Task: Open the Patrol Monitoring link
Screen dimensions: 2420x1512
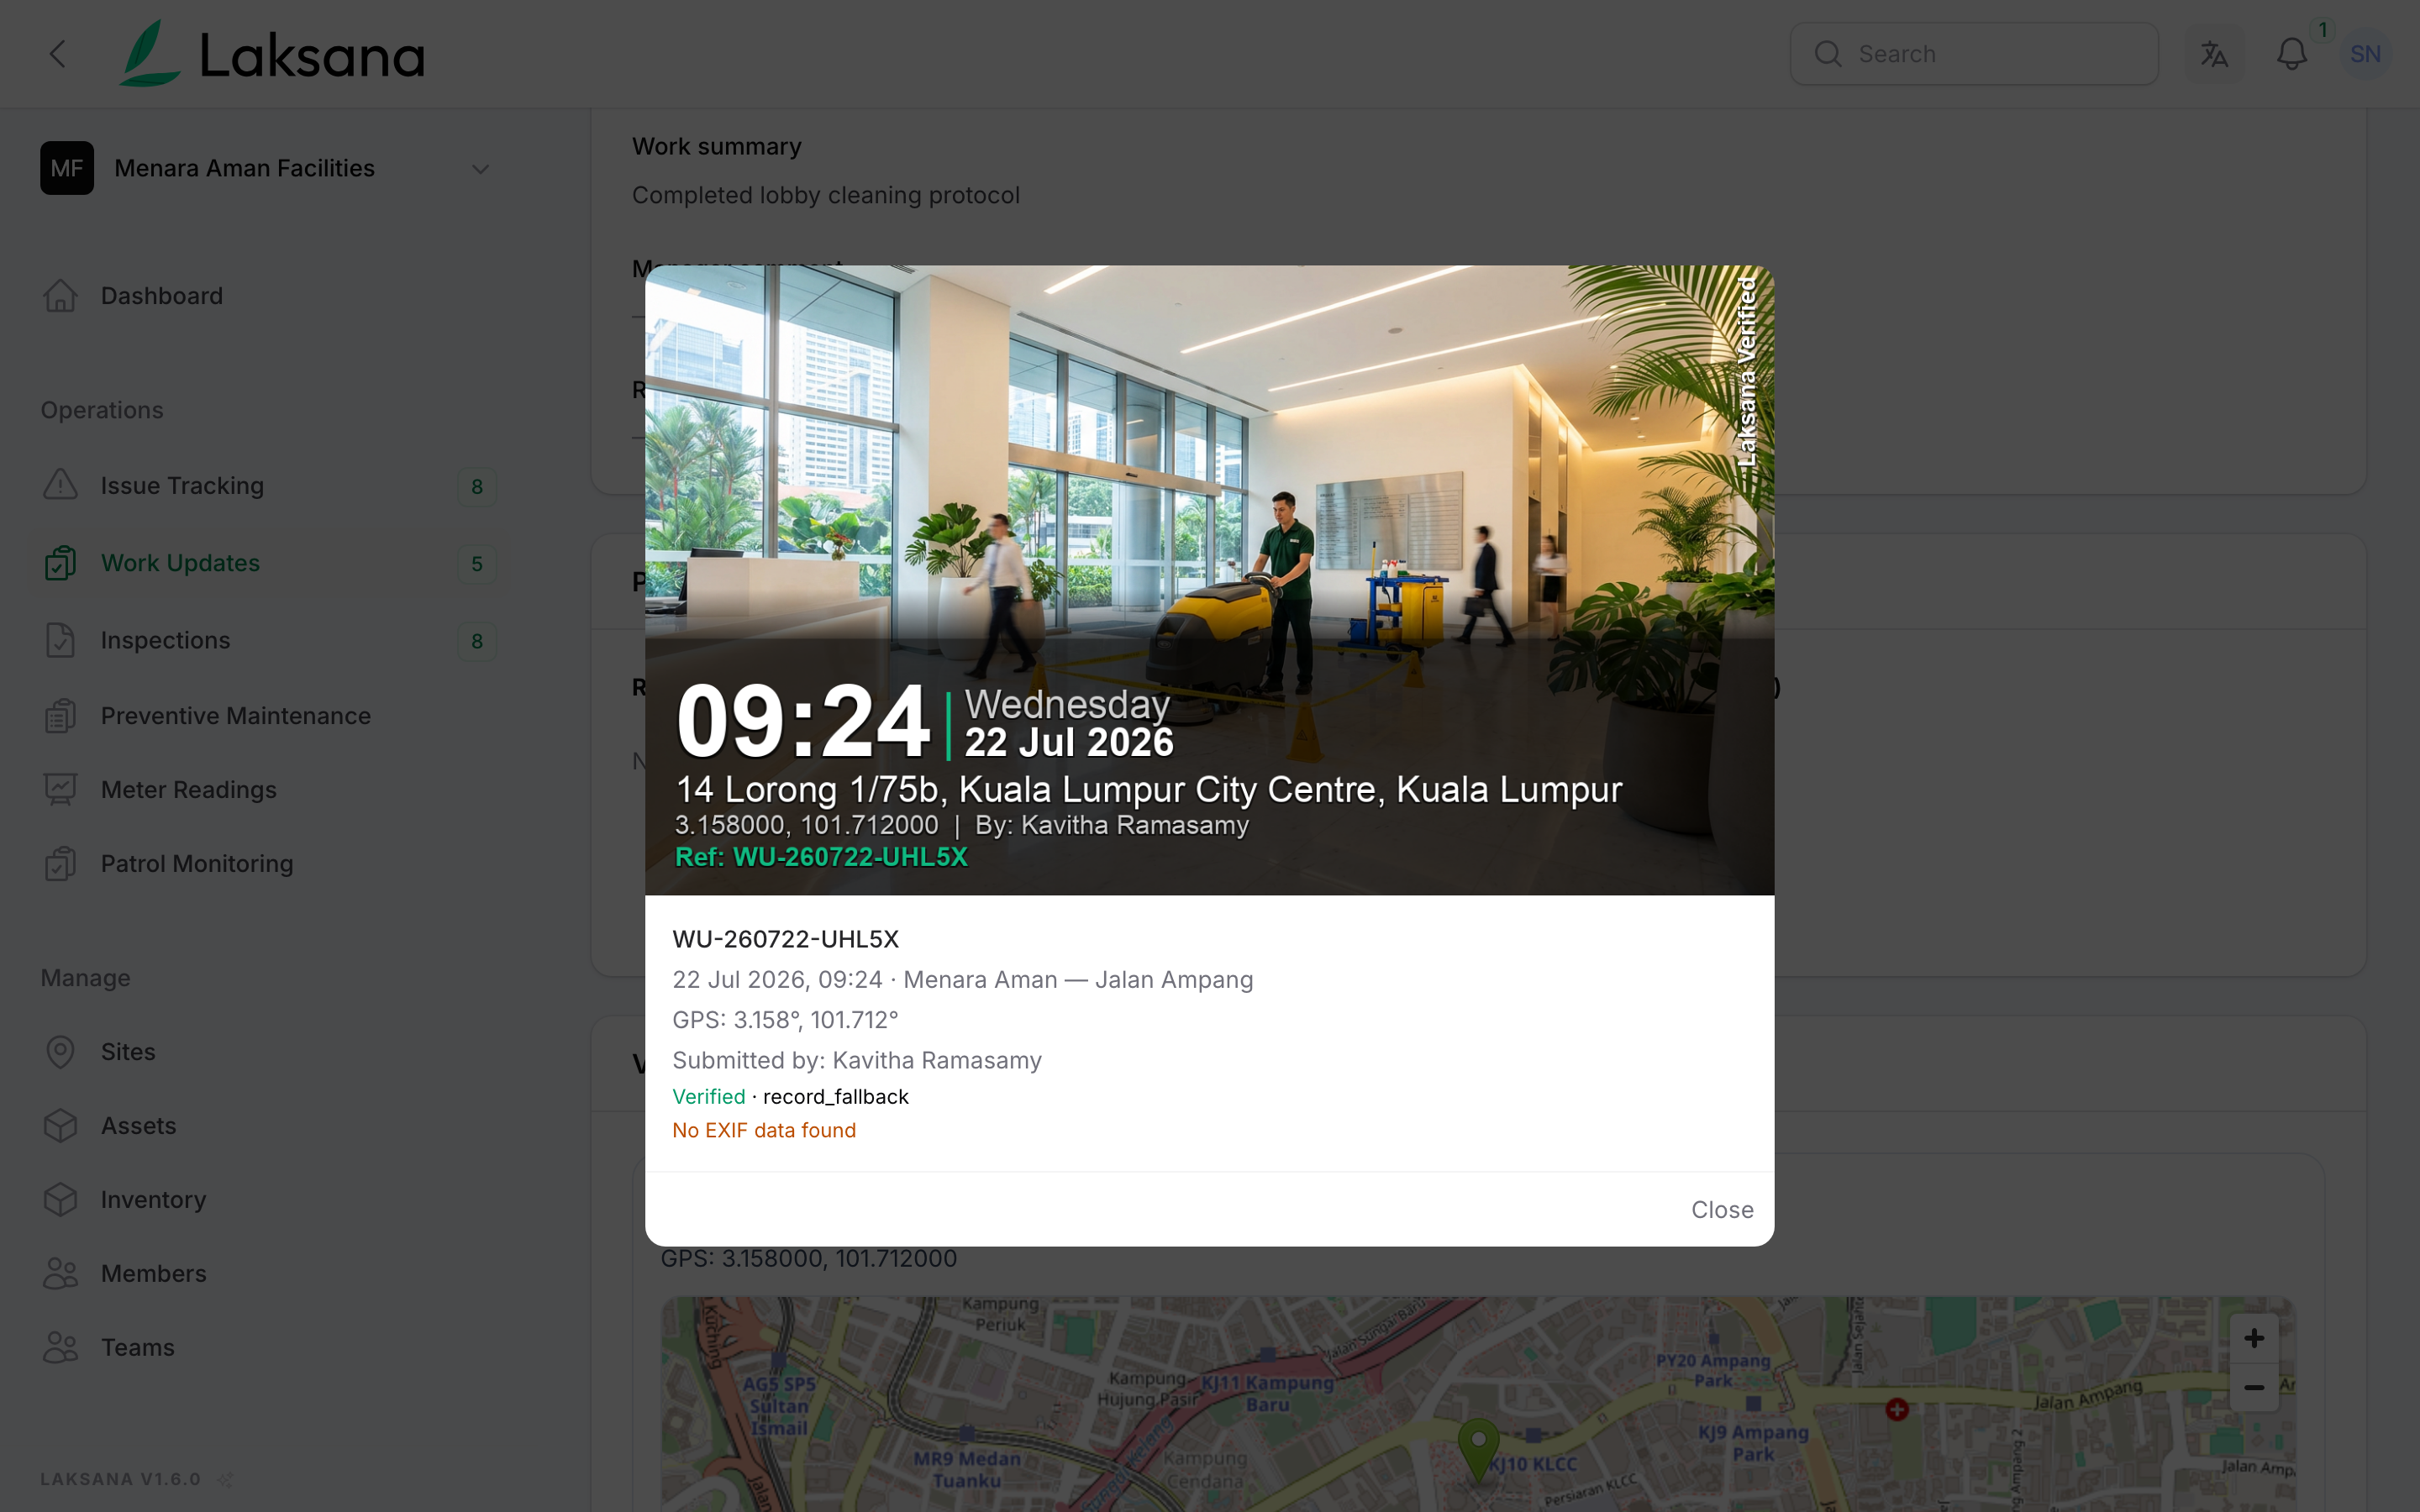Action: (x=197, y=864)
